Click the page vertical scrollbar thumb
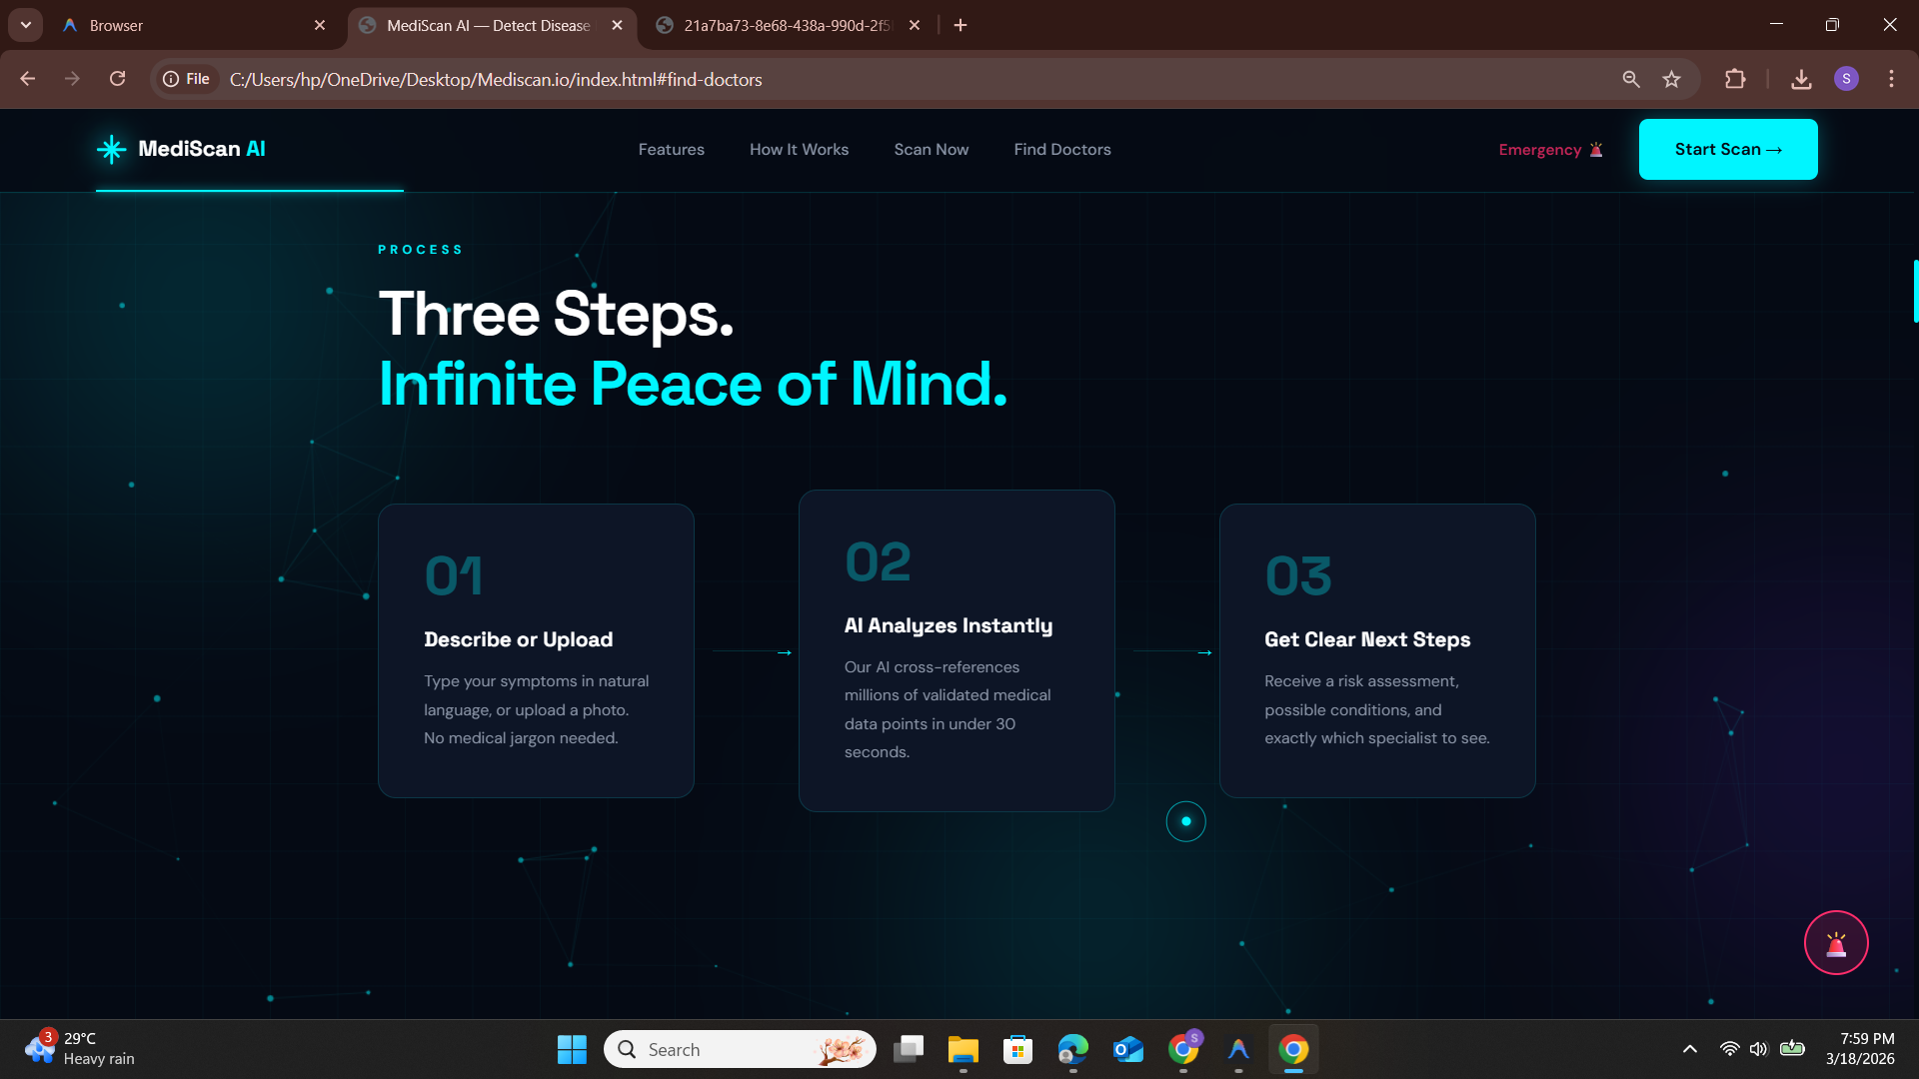This screenshot has height=1079, width=1919. 1914,291
